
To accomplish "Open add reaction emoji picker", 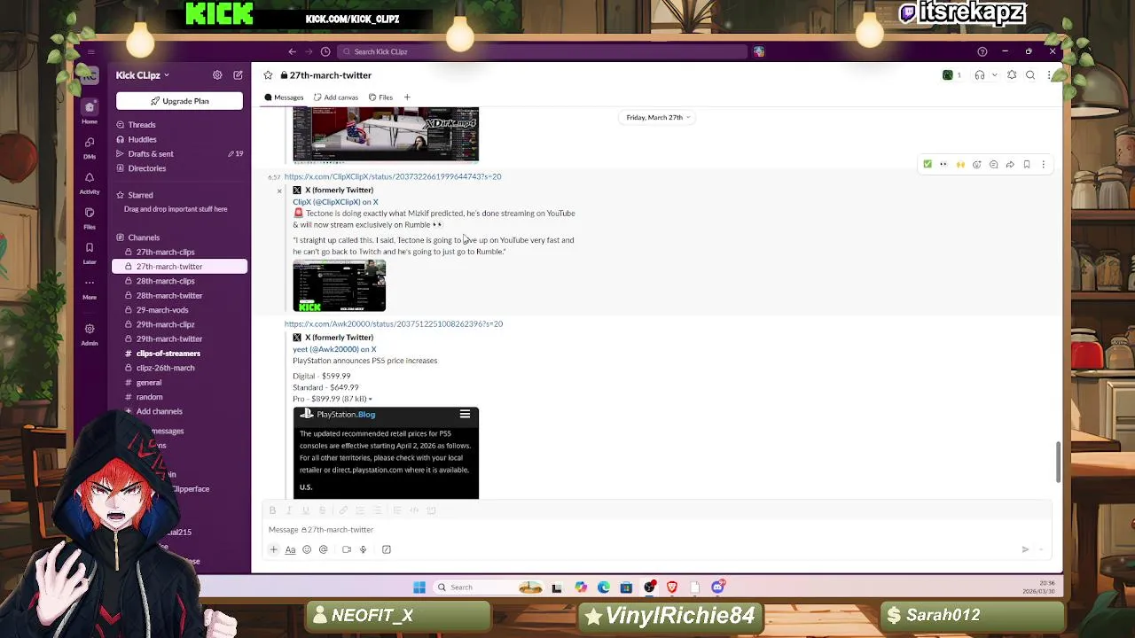I will pyautogui.click(x=977, y=164).
